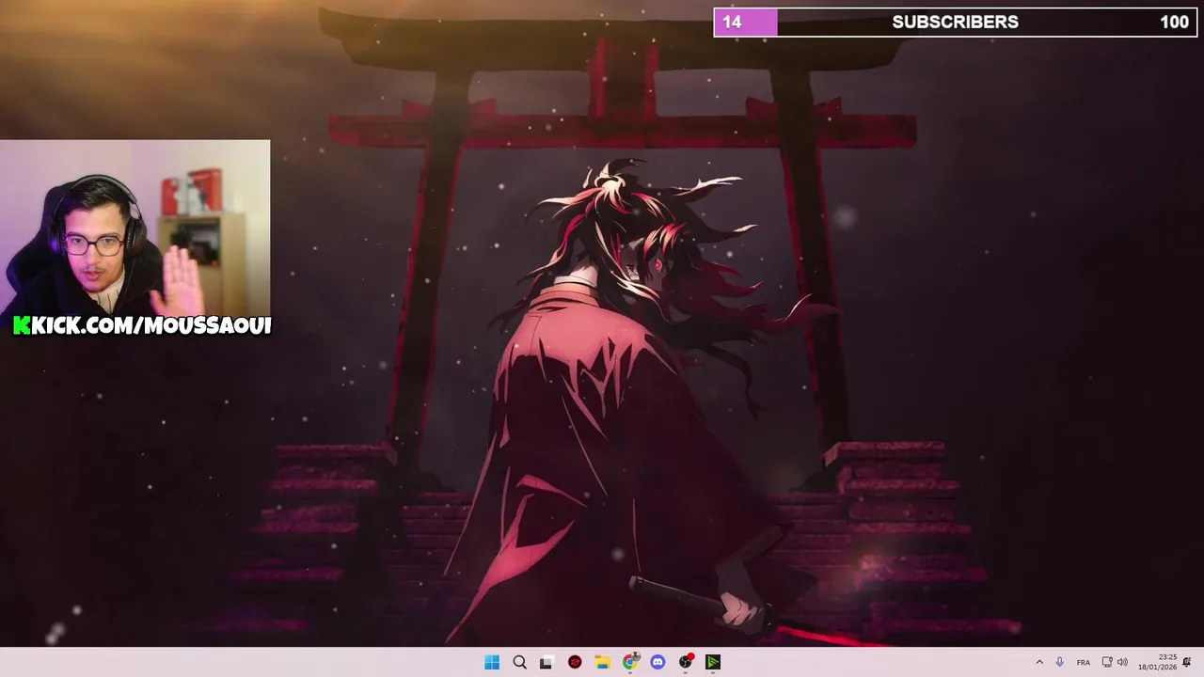1204x677 pixels.
Task: Click the webcam feed thumbnail
Action: (x=135, y=228)
